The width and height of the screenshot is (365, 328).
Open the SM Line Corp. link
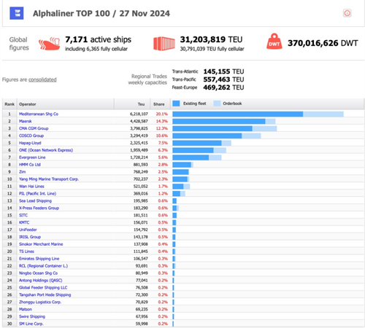(x=31, y=324)
